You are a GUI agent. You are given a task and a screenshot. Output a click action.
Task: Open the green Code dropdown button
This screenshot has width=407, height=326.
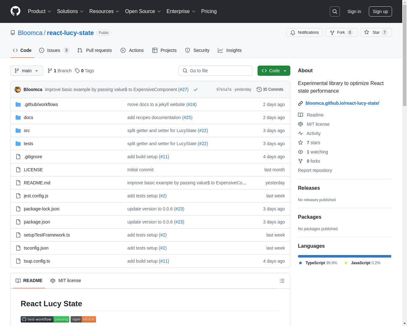tap(274, 71)
